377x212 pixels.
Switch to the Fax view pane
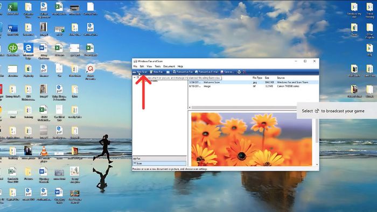point(159,158)
